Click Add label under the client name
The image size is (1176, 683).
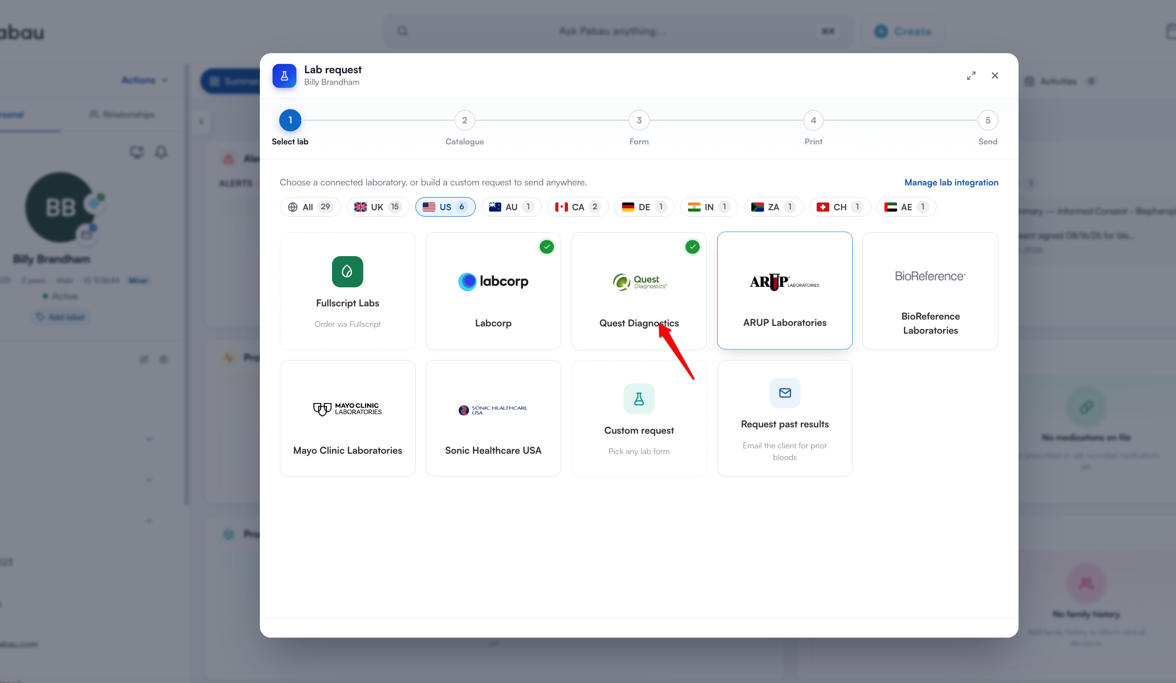(x=60, y=317)
